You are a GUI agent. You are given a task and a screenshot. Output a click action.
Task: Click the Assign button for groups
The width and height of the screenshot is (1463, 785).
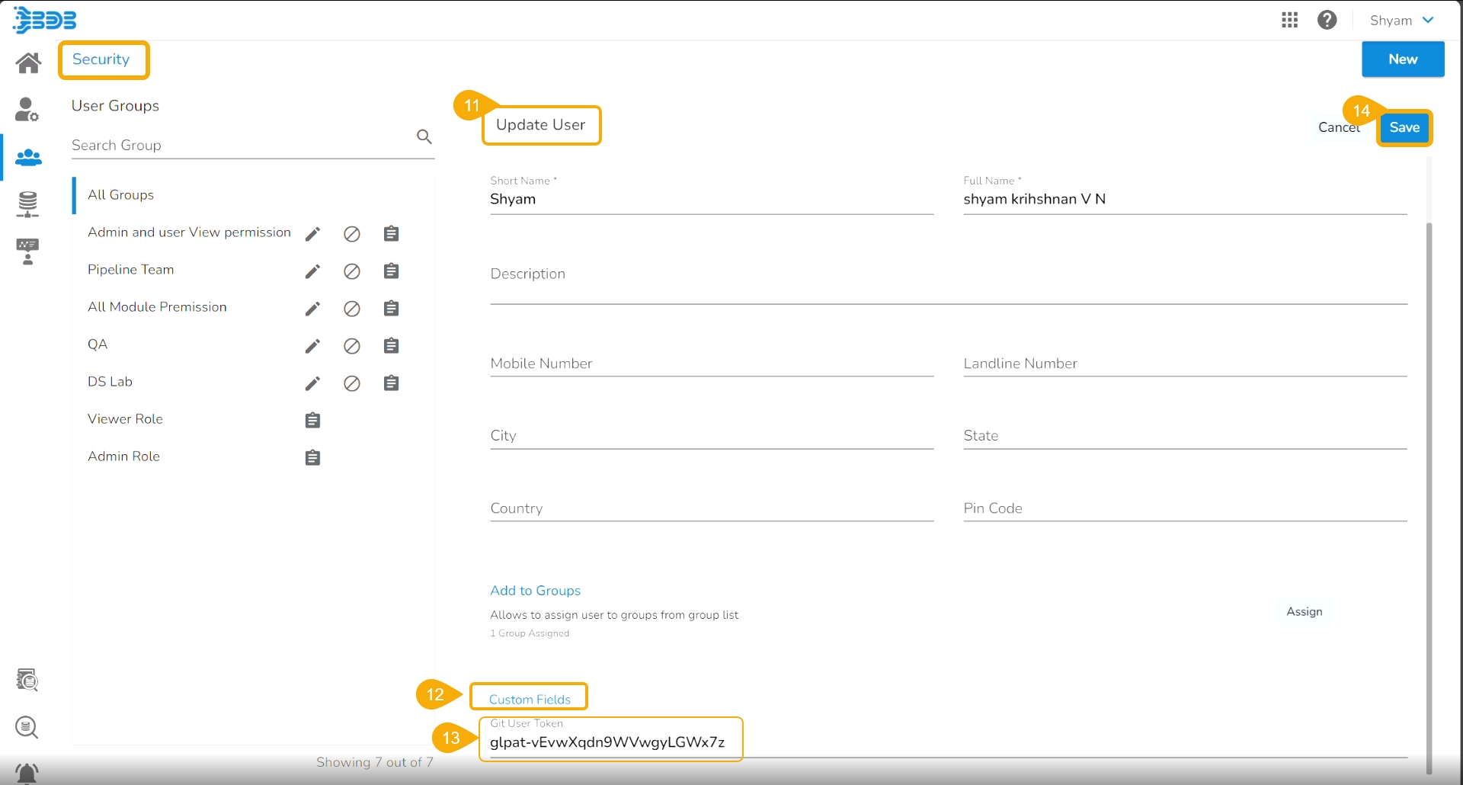click(1304, 612)
